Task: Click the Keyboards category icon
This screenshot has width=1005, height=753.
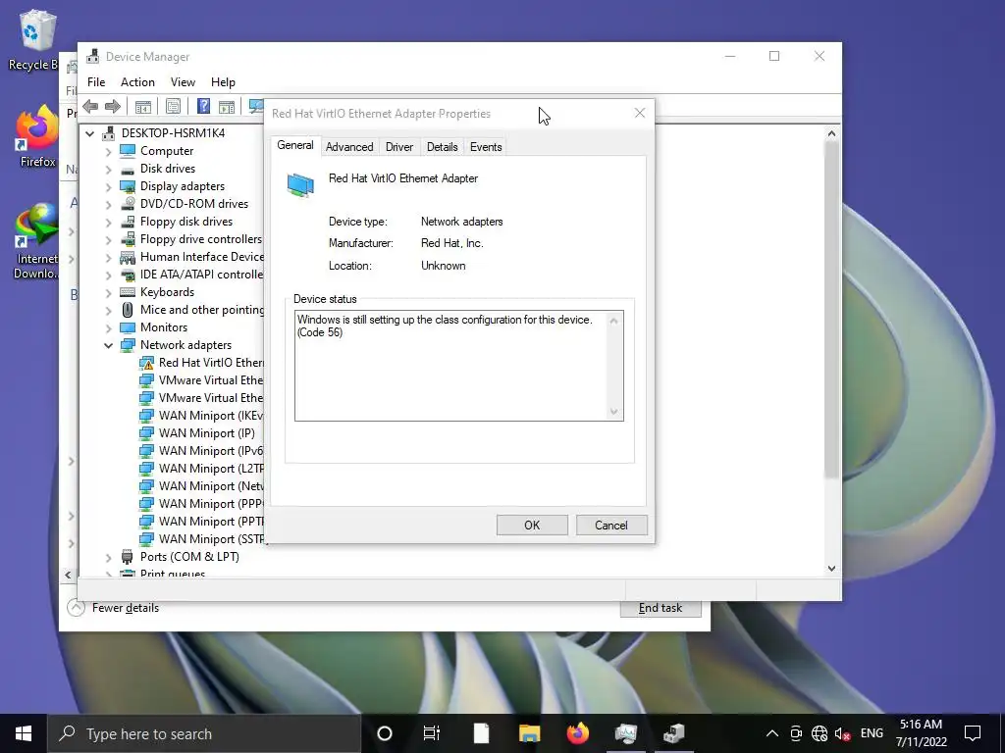Action: click(x=128, y=292)
